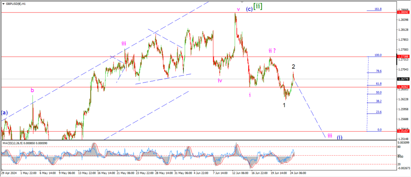The image size is (411, 177).
Task: Click the magenta 'b' wave label
Action: coord(33,90)
